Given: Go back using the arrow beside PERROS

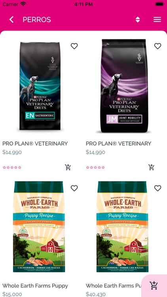Looking at the screenshot, I should (x=11, y=19).
